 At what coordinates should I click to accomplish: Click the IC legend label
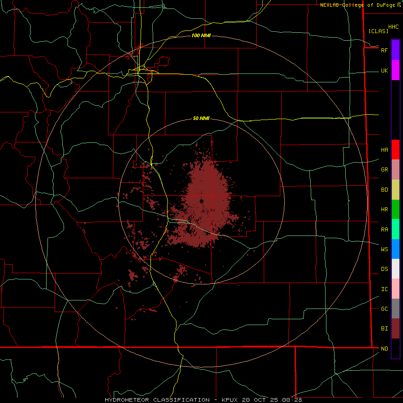[384, 289]
